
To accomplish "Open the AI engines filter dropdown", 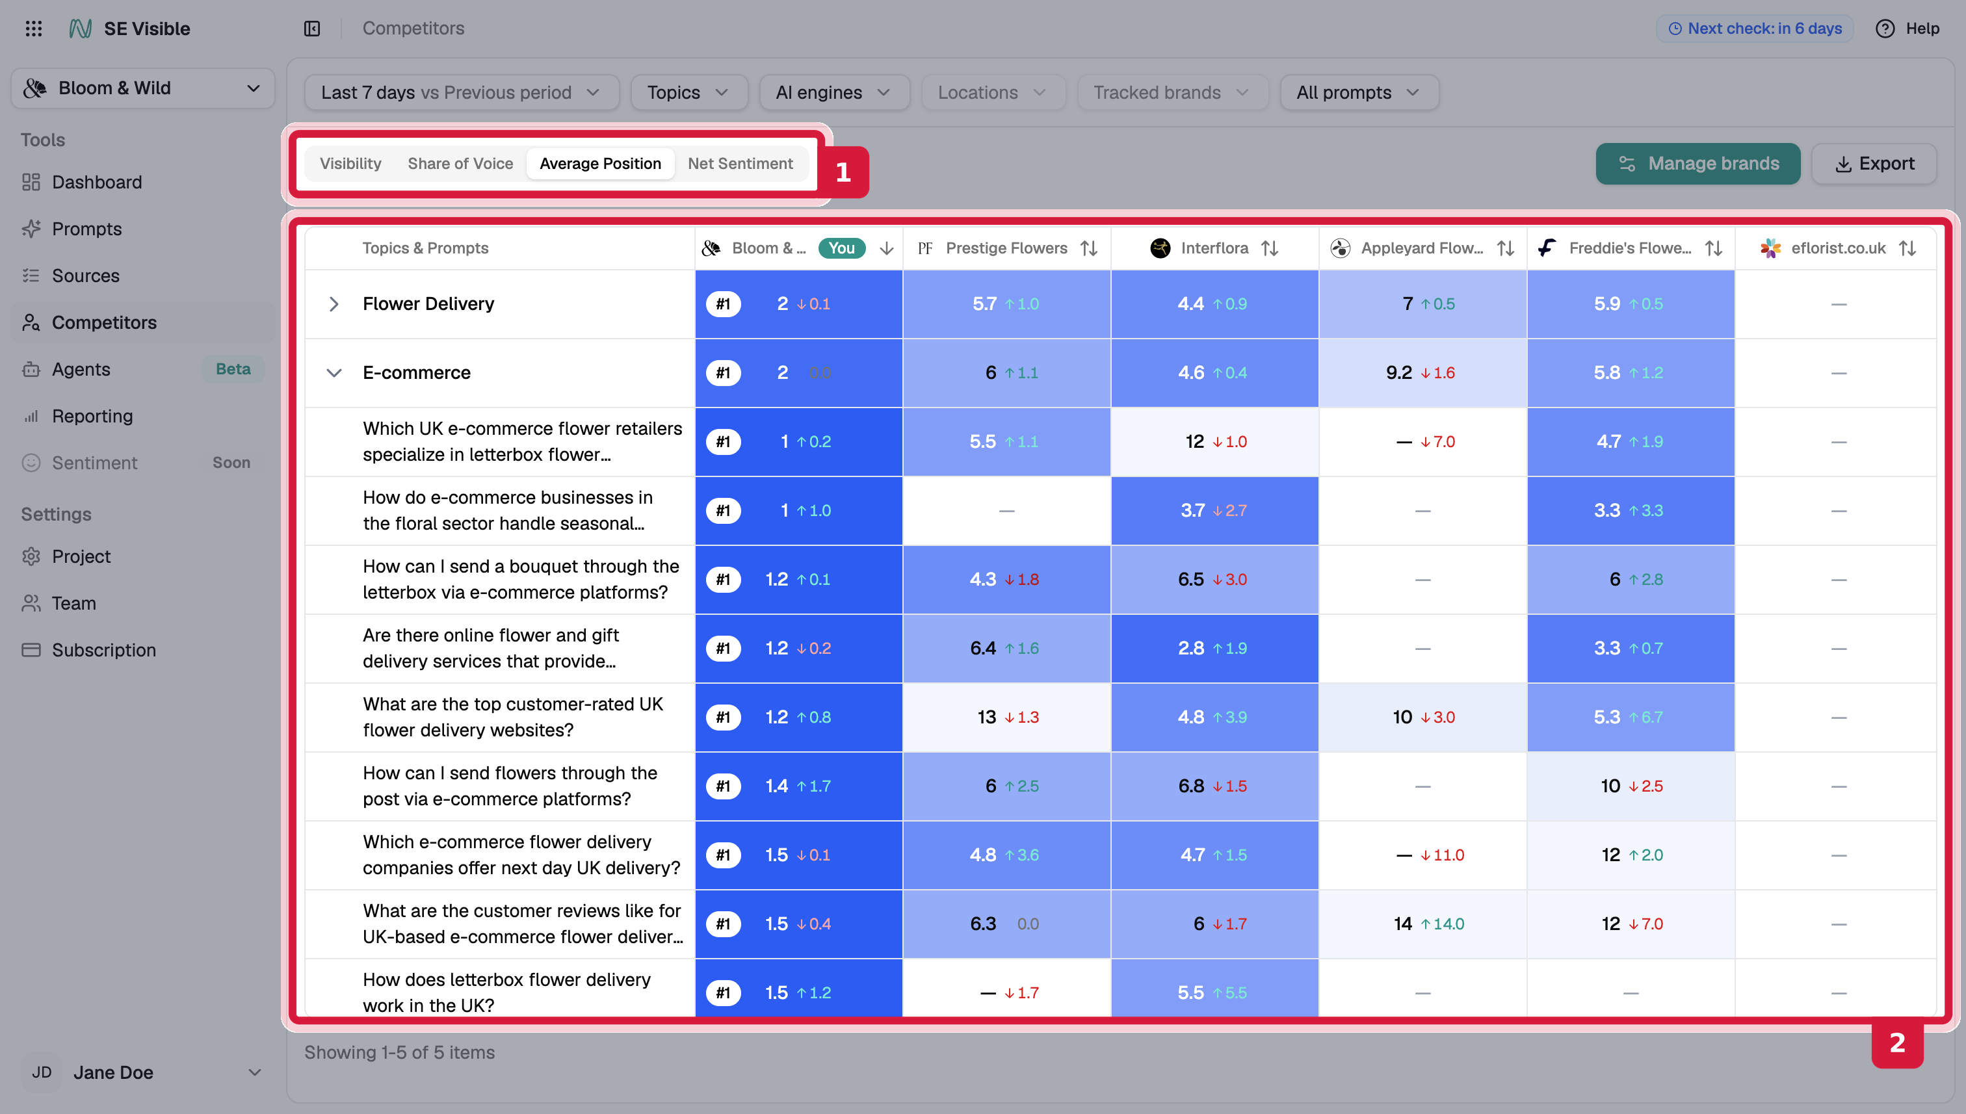I will 834,92.
